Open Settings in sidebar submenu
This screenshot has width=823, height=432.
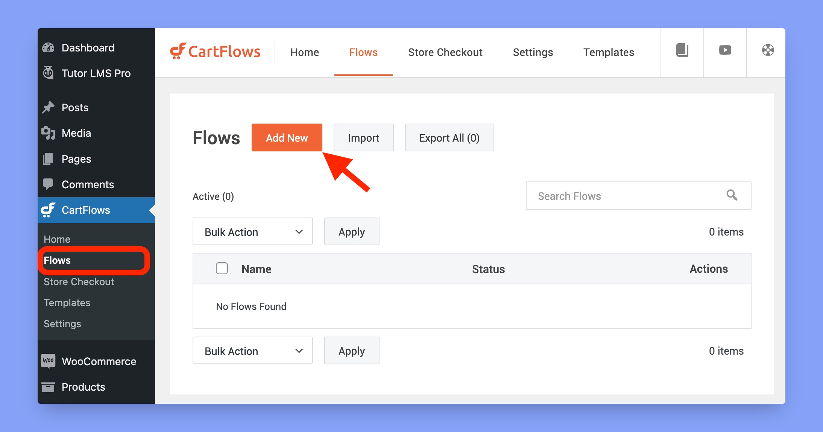(62, 324)
